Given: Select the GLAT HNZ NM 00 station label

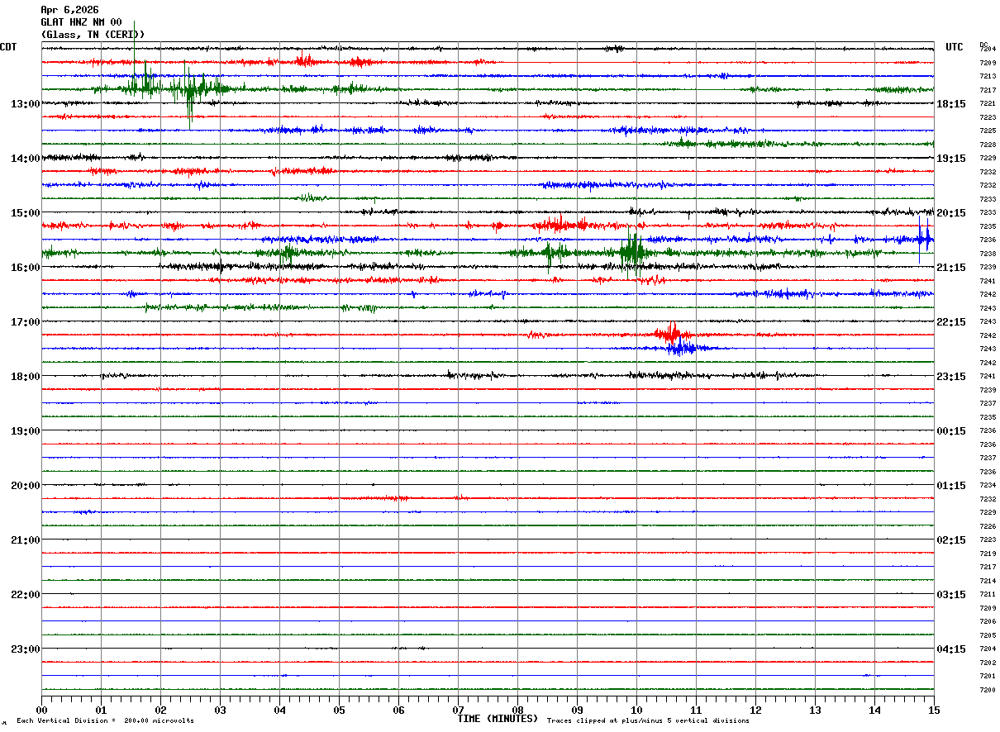Looking at the screenshot, I should click(x=81, y=22).
